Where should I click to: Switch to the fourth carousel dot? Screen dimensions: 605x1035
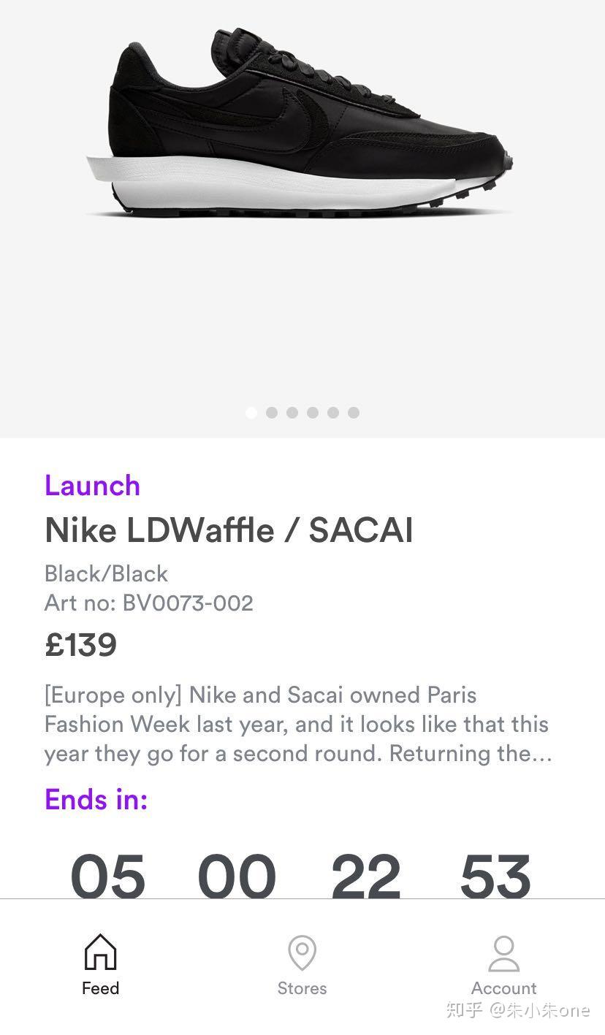313,413
